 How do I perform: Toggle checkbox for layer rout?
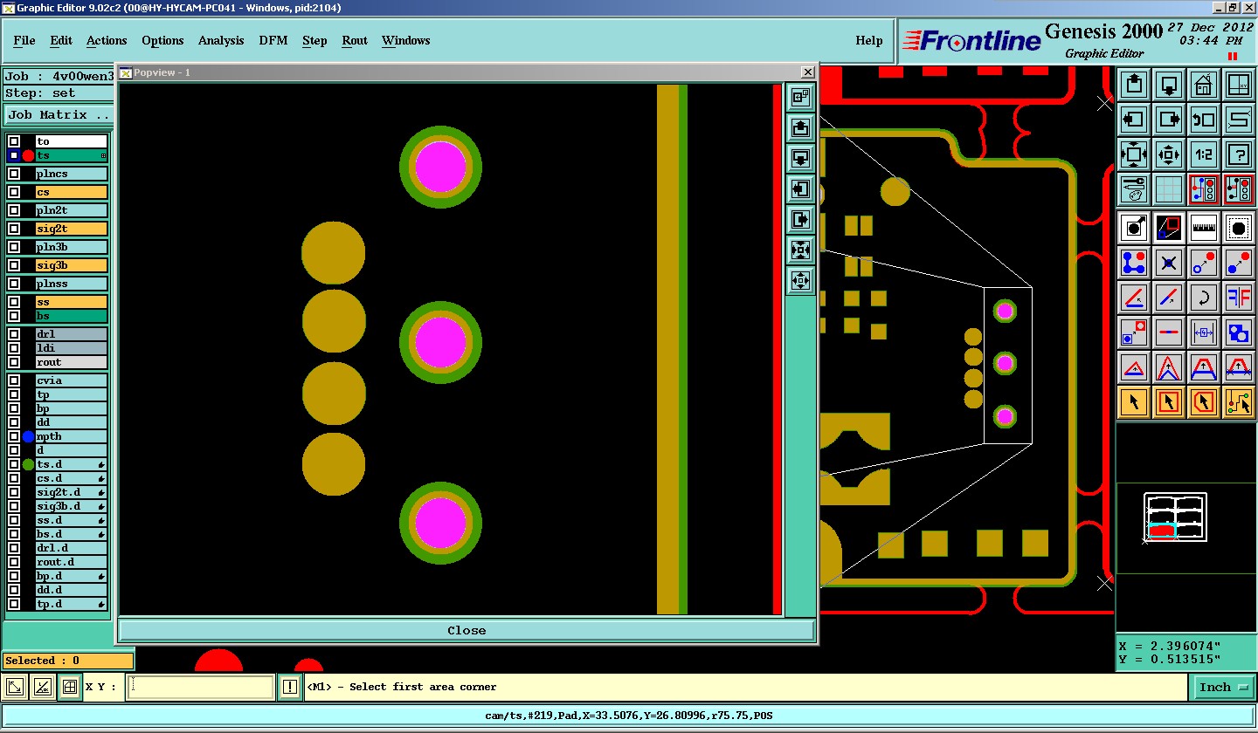pyautogui.click(x=14, y=362)
